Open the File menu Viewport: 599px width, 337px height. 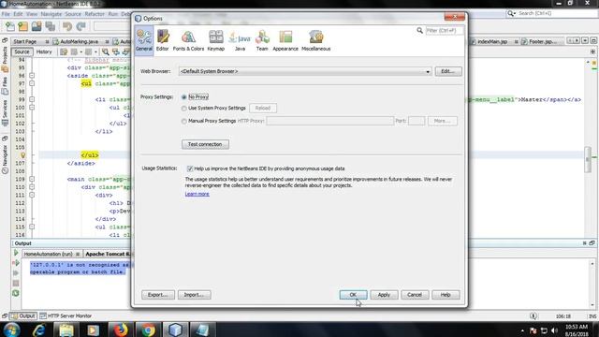coord(6,14)
